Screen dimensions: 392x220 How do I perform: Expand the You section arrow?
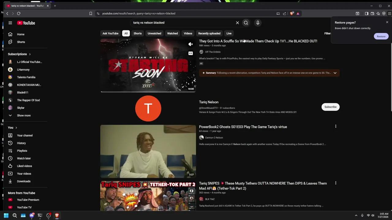point(16,128)
